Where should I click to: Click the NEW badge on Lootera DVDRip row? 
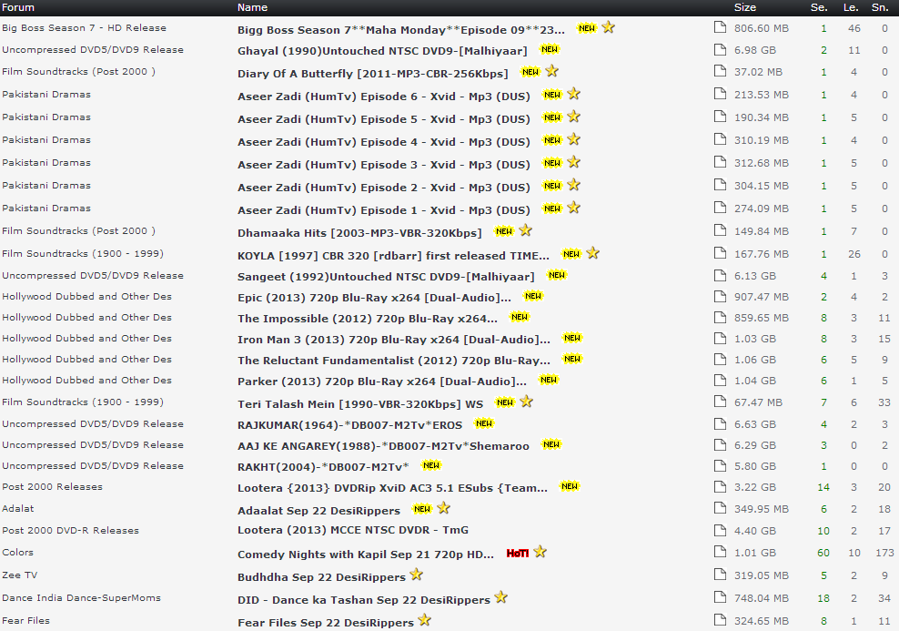point(570,486)
